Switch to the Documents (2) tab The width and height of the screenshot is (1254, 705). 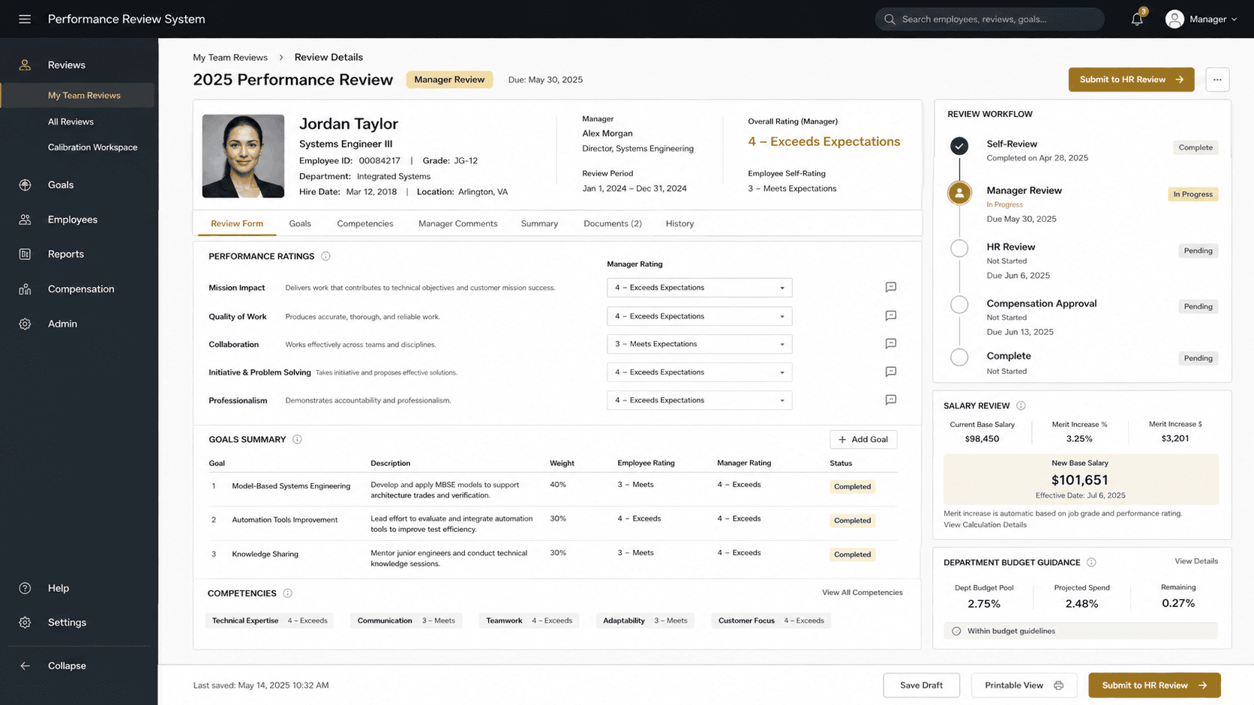613,223
